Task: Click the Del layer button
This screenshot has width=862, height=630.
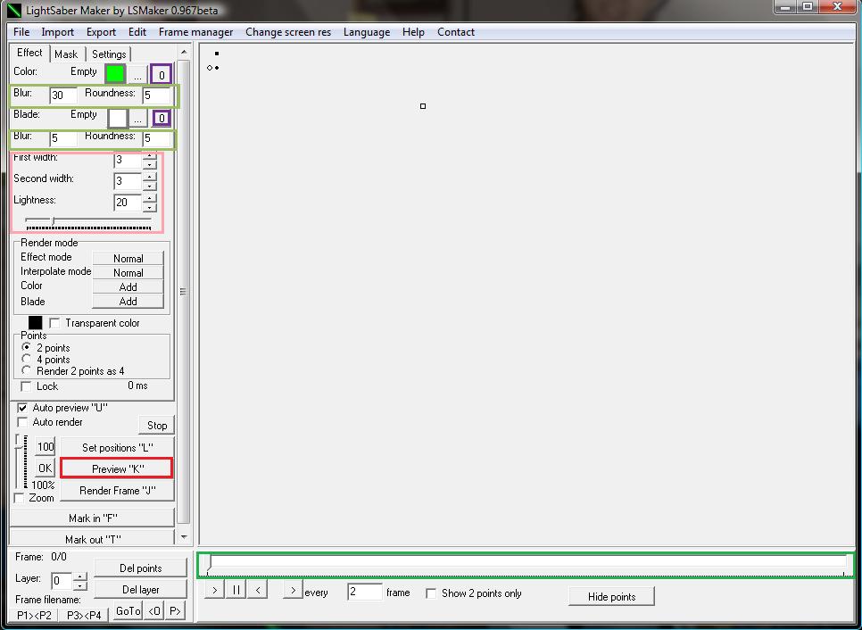Action: pyautogui.click(x=141, y=589)
